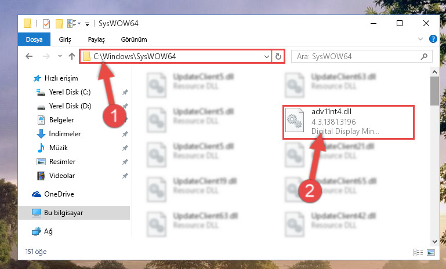Viewport: 446px width, 269px height.
Task: Refresh the SysWOW64 folder view
Action: coord(278,56)
